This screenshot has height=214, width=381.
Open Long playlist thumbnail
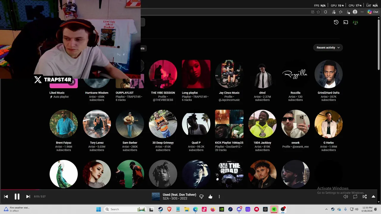coord(196,74)
